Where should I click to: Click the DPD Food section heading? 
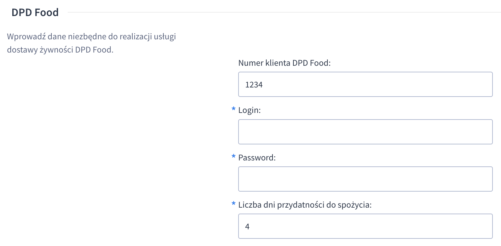pyautogui.click(x=35, y=13)
